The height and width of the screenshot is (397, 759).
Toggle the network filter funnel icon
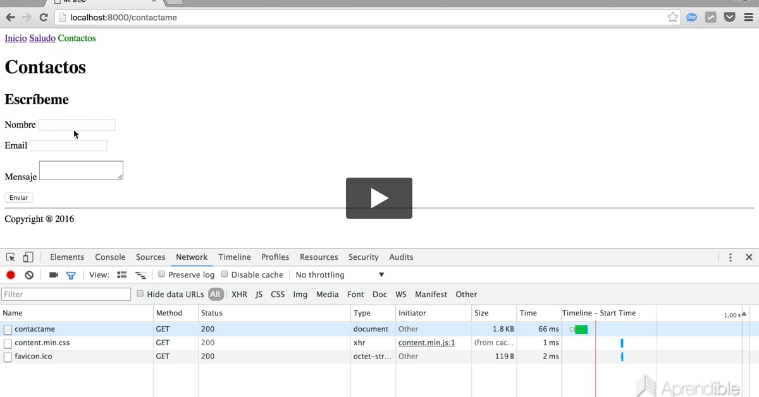(71, 275)
